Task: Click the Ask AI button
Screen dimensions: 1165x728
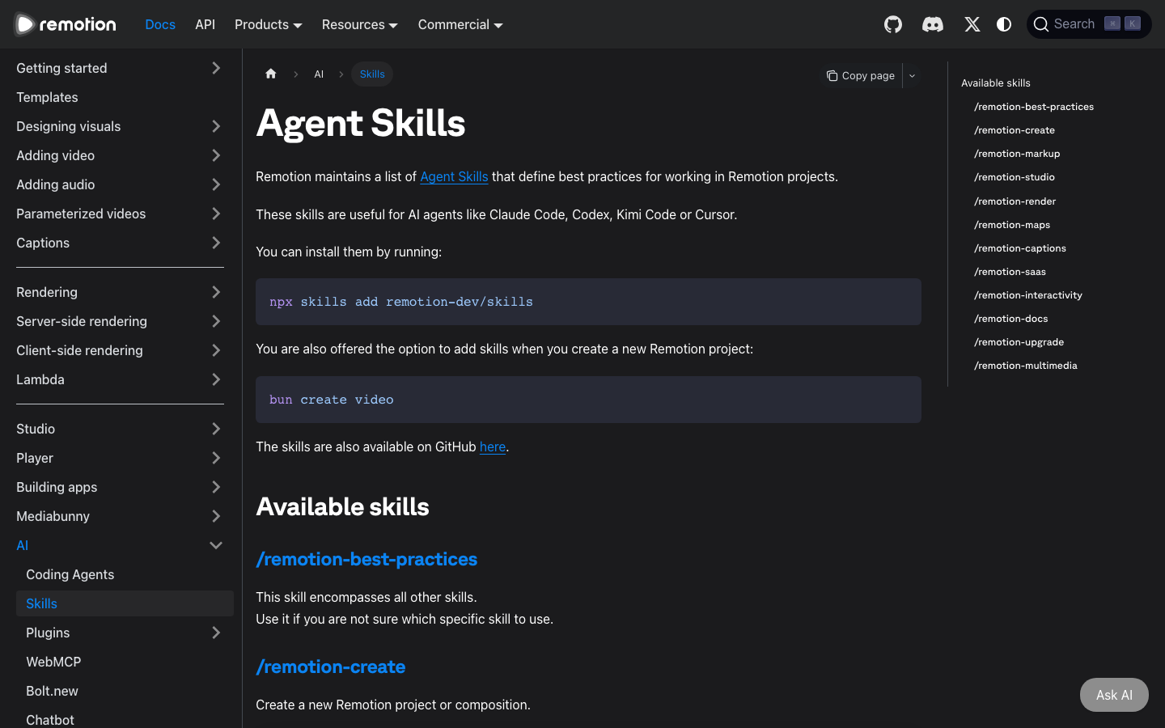Action: (1114, 695)
